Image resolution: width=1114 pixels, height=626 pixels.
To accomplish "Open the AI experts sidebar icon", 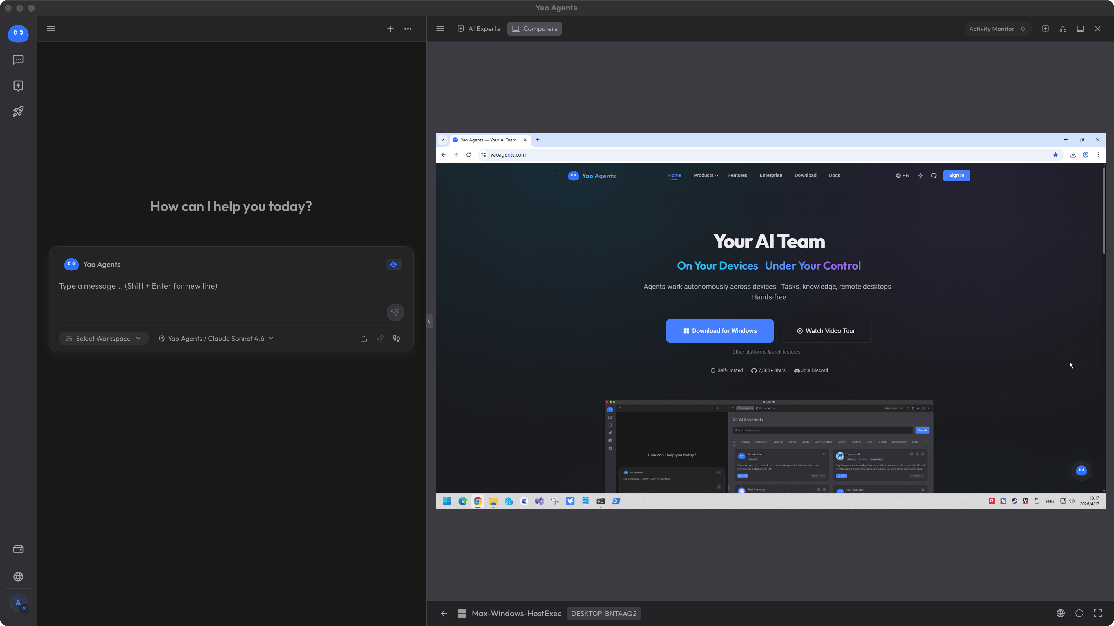I will (18, 85).
